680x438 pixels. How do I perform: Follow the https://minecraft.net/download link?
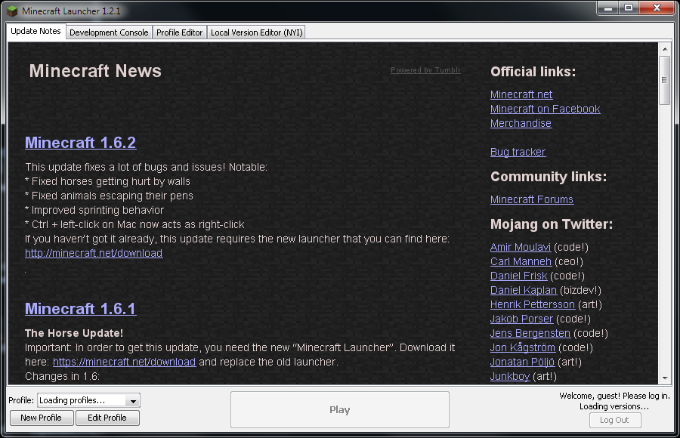[x=124, y=362]
